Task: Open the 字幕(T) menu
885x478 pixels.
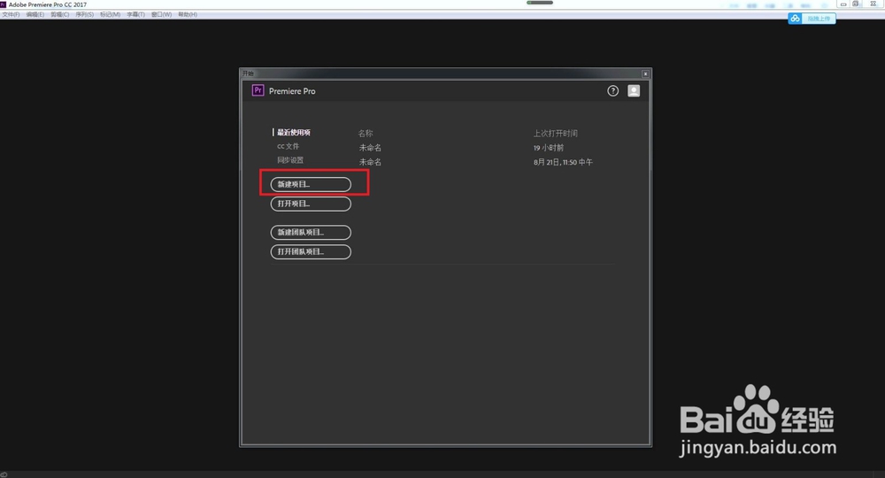Action: click(x=135, y=15)
